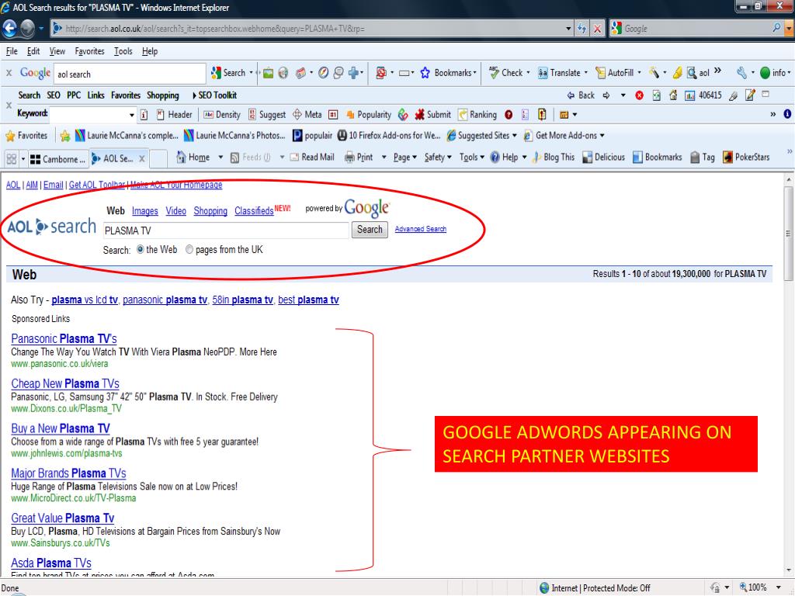Open Tools dropdown in command bar
Image resolution: width=795 pixels, height=596 pixels.
(x=481, y=158)
